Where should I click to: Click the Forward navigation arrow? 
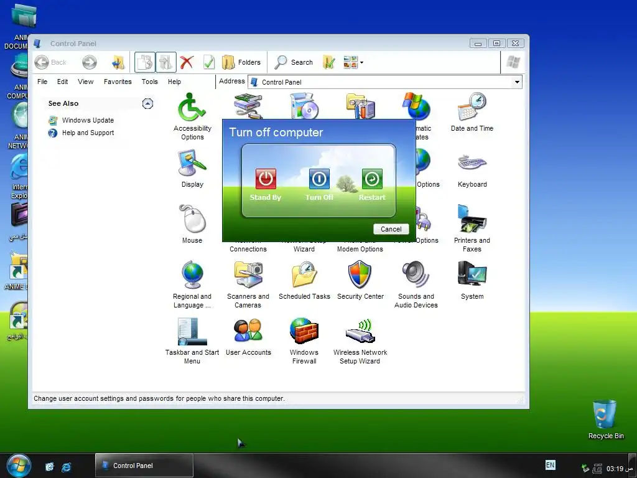pos(90,62)
